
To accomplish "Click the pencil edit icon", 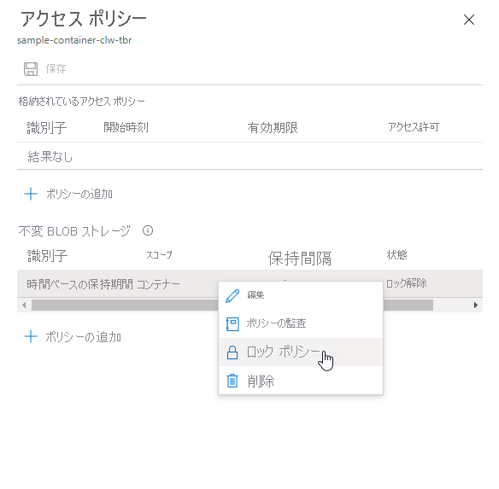I will pos(232,295).
